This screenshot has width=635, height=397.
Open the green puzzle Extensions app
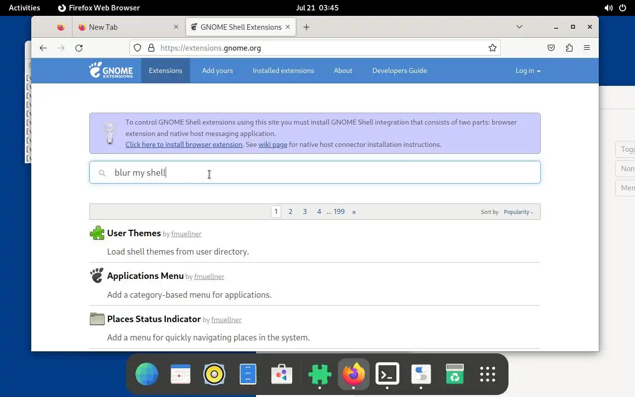319,374
